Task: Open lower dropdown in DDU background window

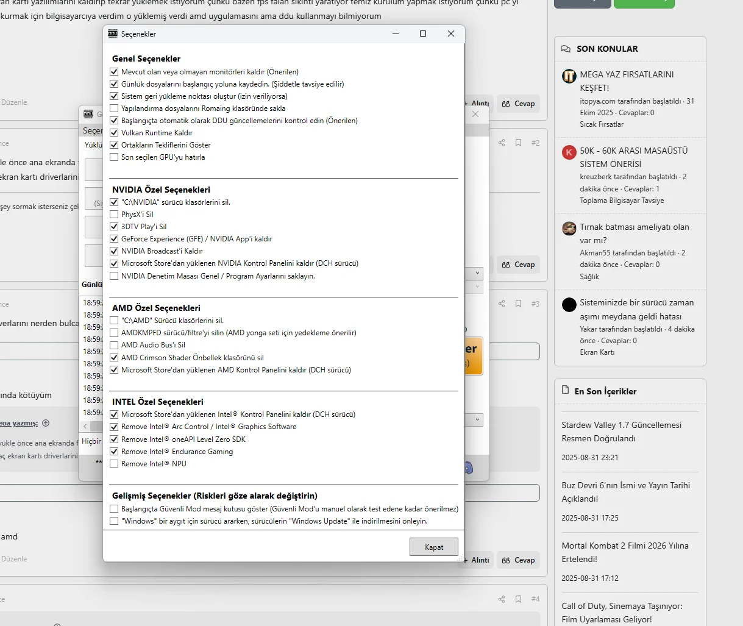Action: tap(477, 419)
